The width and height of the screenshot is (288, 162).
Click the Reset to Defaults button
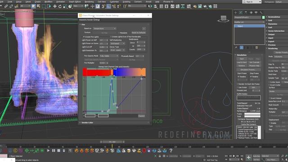pyautogui.click(x=139, y=33)
